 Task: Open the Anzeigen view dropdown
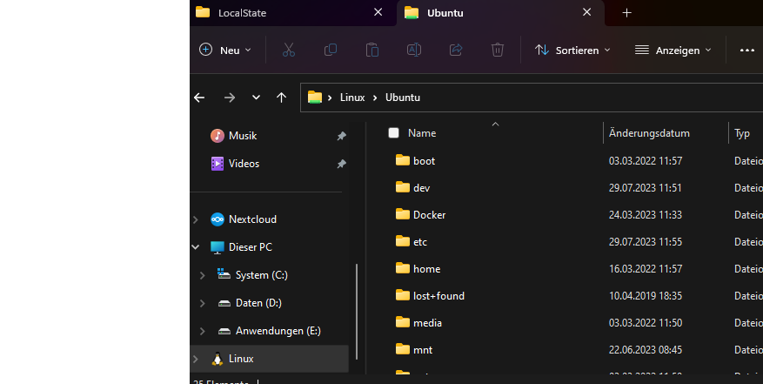(673, 51)
